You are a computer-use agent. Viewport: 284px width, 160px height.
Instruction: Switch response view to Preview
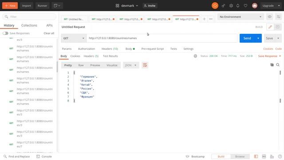(x=95, y=65)
